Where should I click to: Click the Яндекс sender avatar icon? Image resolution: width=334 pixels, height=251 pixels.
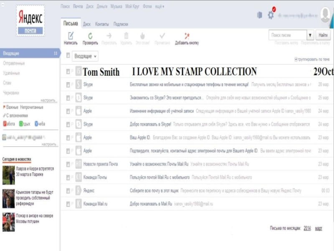click(x=78, y=191)
